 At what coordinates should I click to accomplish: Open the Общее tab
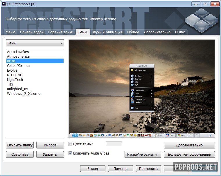coord(133,32)
